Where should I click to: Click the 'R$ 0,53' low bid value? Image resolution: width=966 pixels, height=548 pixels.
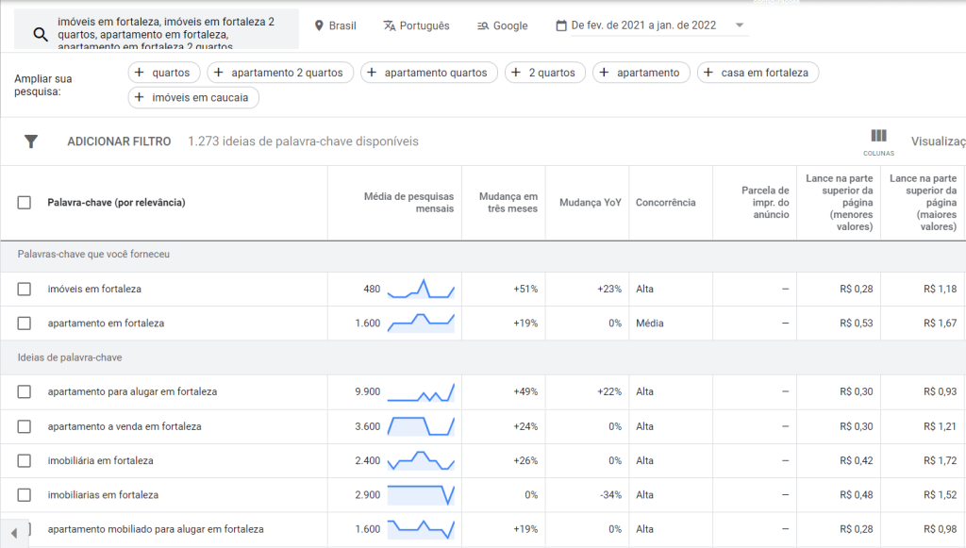coord(857,324)
